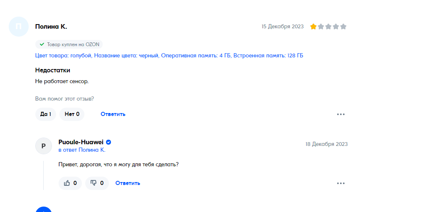Screen dimensions: 446x212
Task: Vote 'Нет 0' on review helpfulness
Action: tap(72, 114)
